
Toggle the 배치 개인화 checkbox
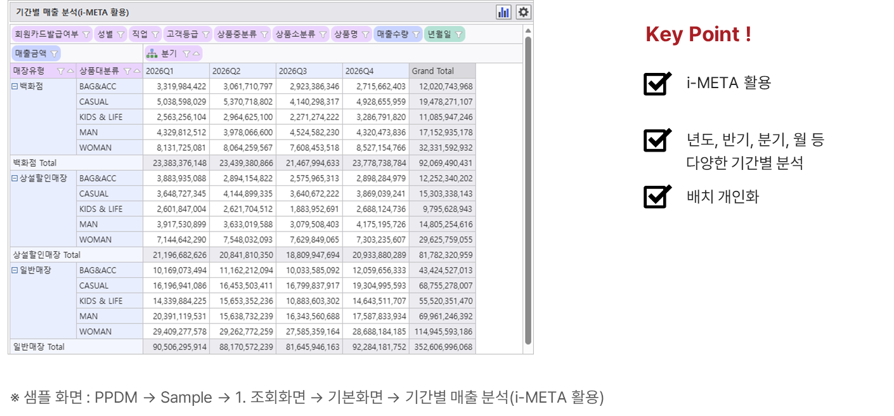pos(657,197)
